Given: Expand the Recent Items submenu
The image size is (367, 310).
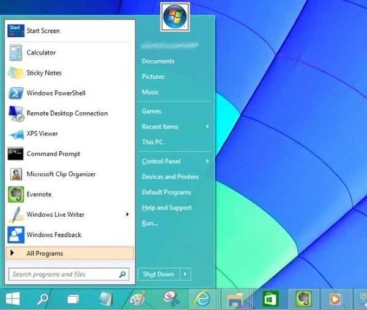Looking at the screenshot, I should [207, 127].
